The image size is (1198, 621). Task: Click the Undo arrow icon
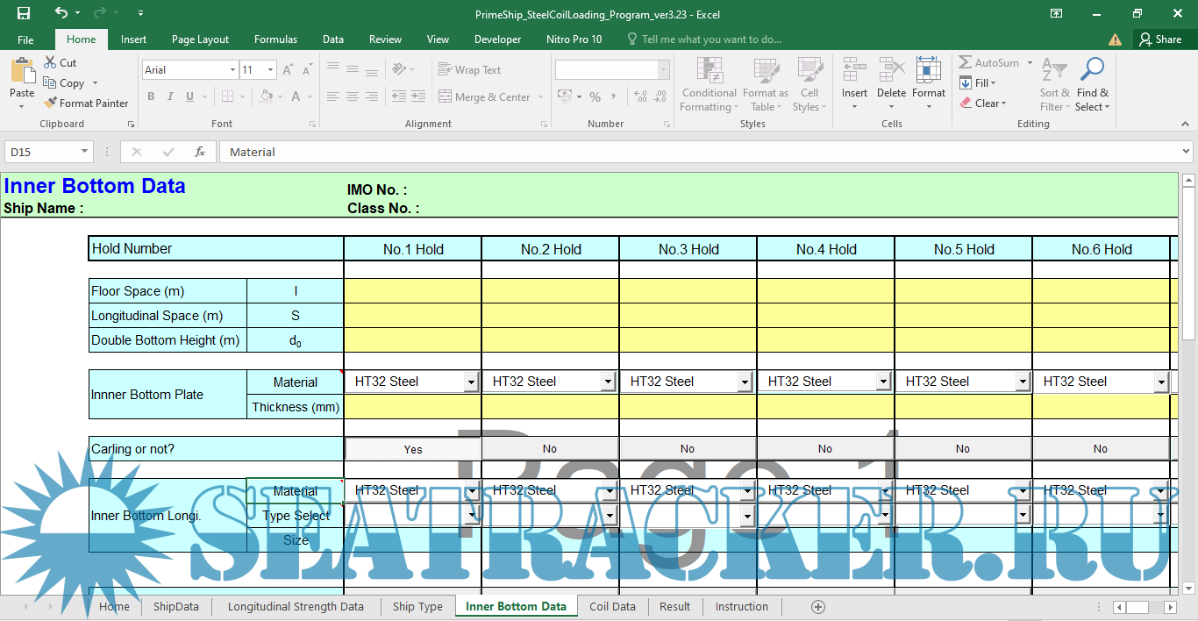(x=61, y=13)
